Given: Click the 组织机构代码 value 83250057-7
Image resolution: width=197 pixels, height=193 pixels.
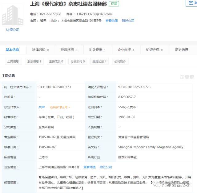Looking at the screenshot, I should click(x=127, y=97).
